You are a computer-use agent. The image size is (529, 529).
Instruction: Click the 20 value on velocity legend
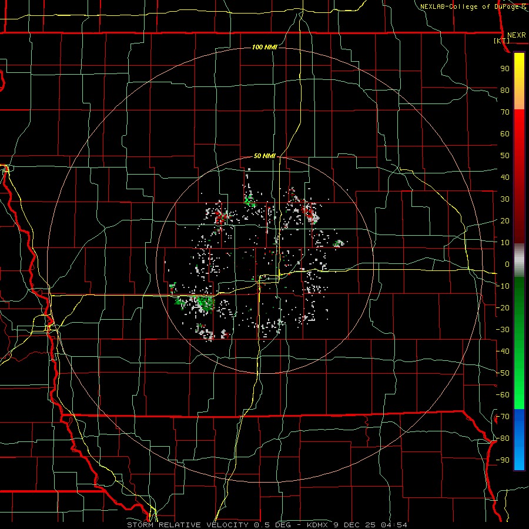pyautogui.click(x=505, y=220)
